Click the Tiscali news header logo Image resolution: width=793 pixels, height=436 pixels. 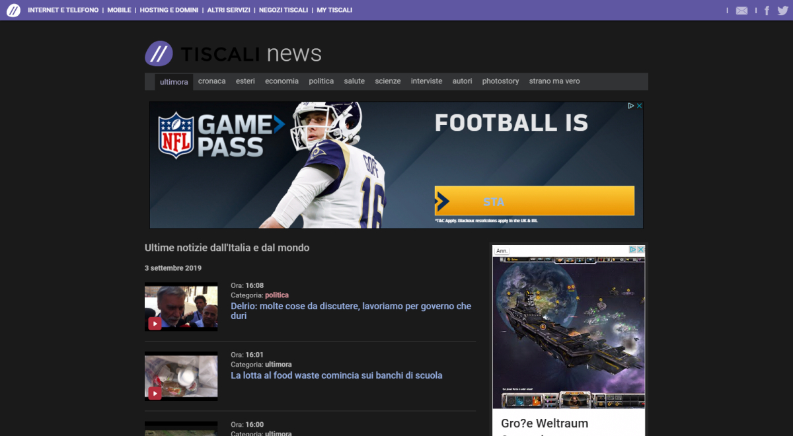(233, 54)
